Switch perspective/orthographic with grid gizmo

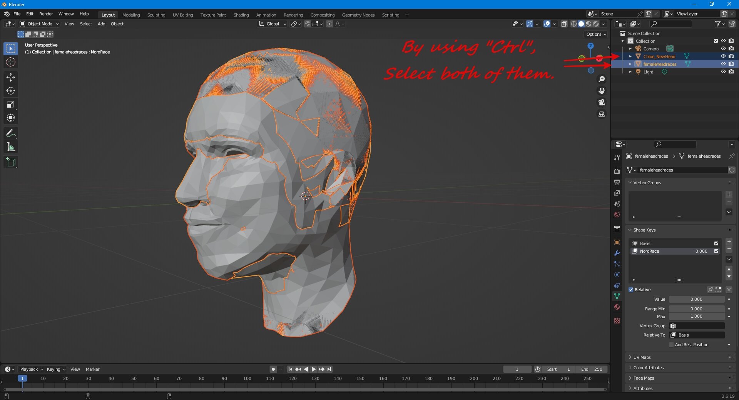tap(602, 114)
